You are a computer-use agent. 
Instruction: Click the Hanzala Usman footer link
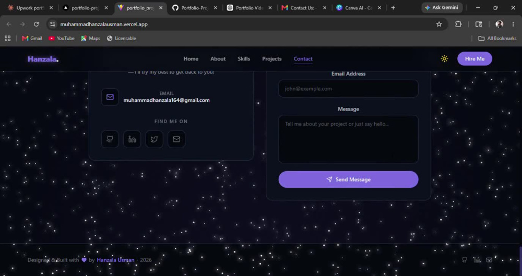(115, 260)
